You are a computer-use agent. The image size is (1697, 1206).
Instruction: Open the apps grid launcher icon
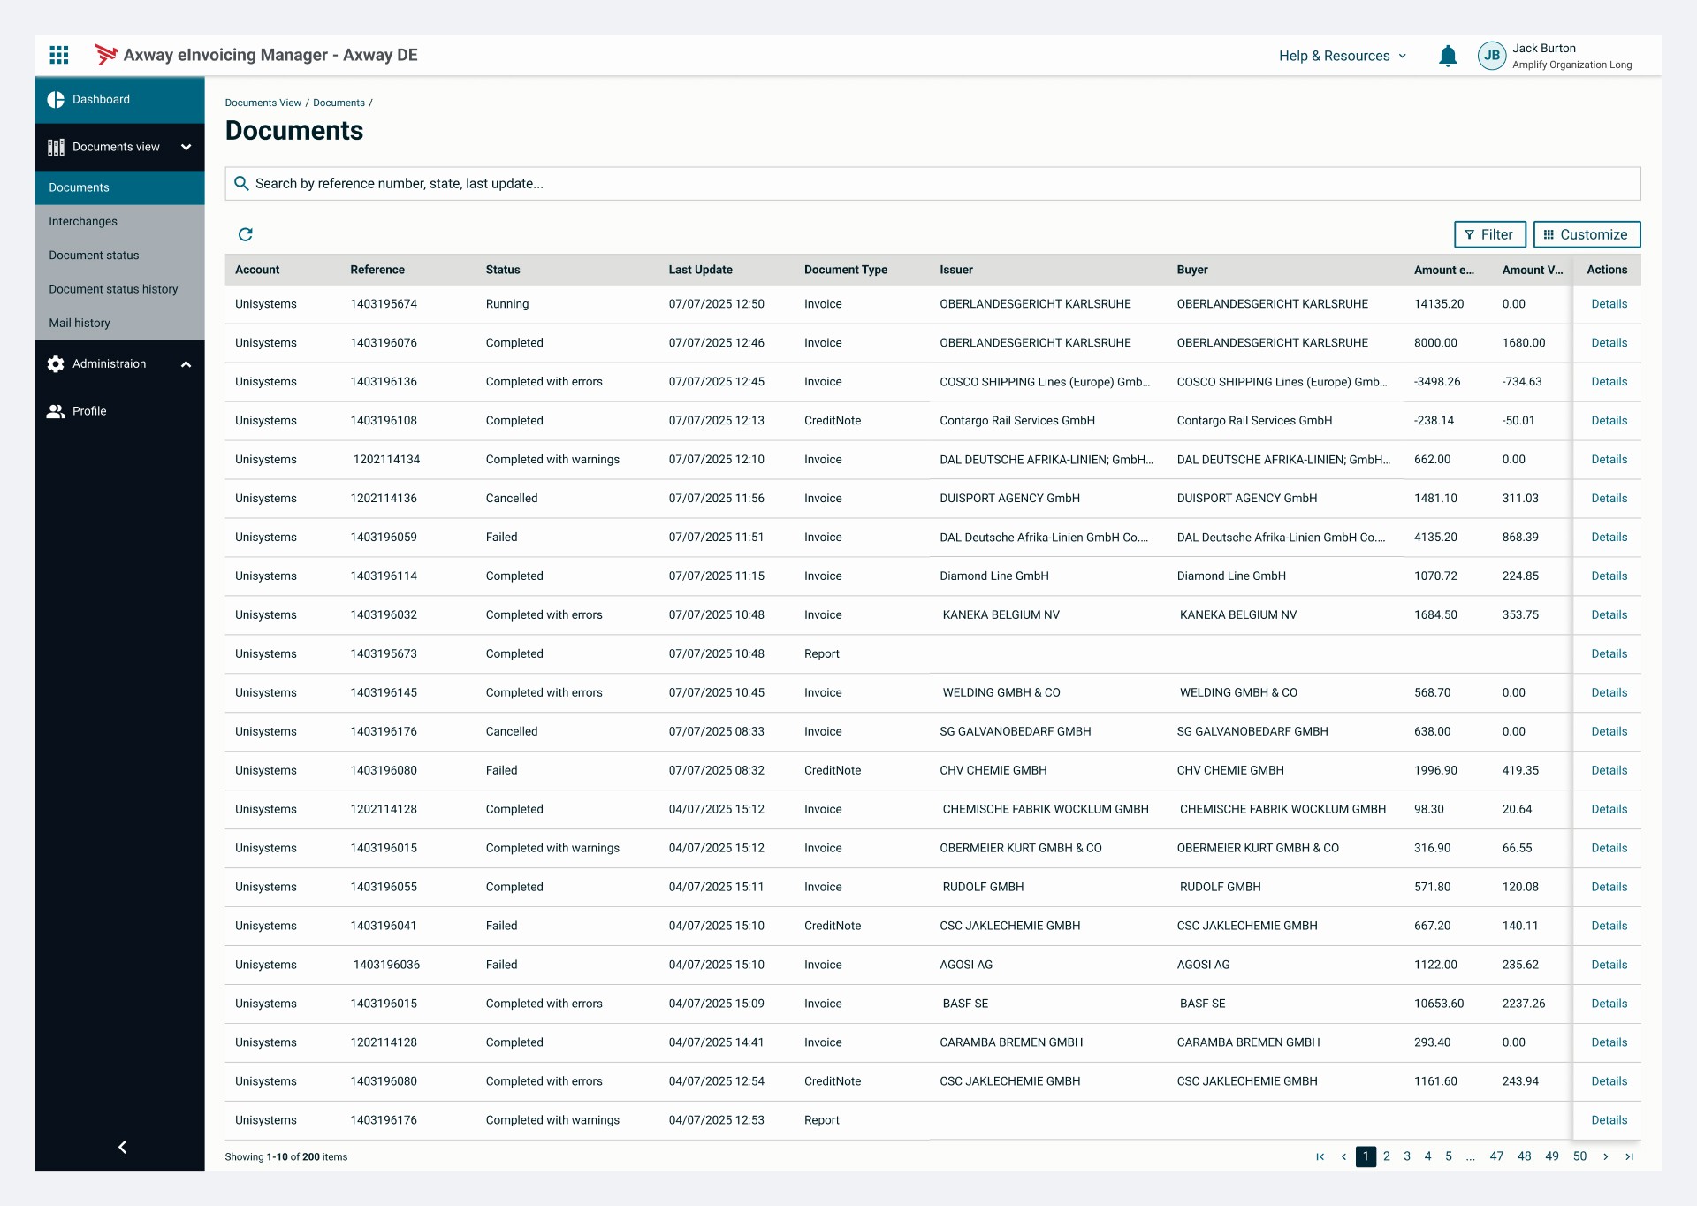tap(59, 55)
